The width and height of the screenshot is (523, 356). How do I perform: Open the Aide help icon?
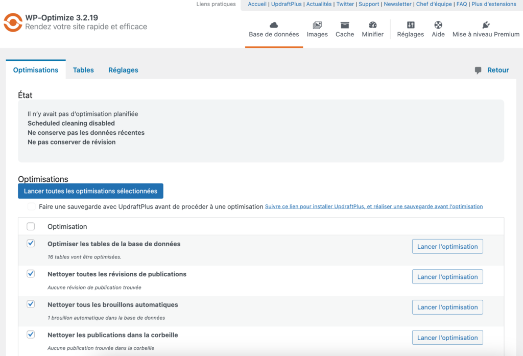pos(438,24)
